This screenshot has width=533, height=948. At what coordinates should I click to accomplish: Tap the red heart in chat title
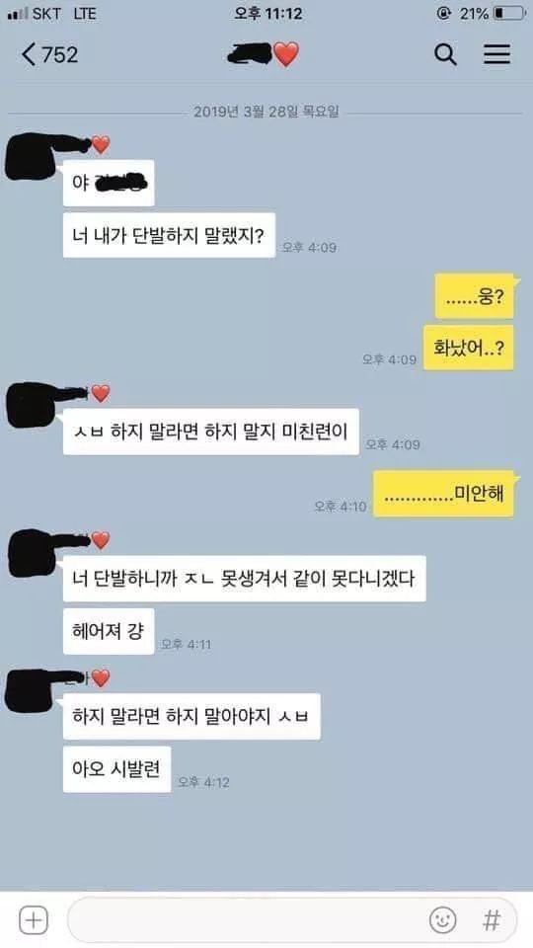(286, 55)
